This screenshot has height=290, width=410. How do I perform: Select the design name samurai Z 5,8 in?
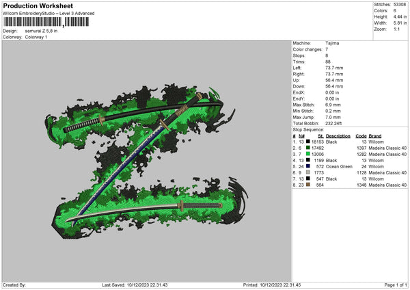click(41, 31)
